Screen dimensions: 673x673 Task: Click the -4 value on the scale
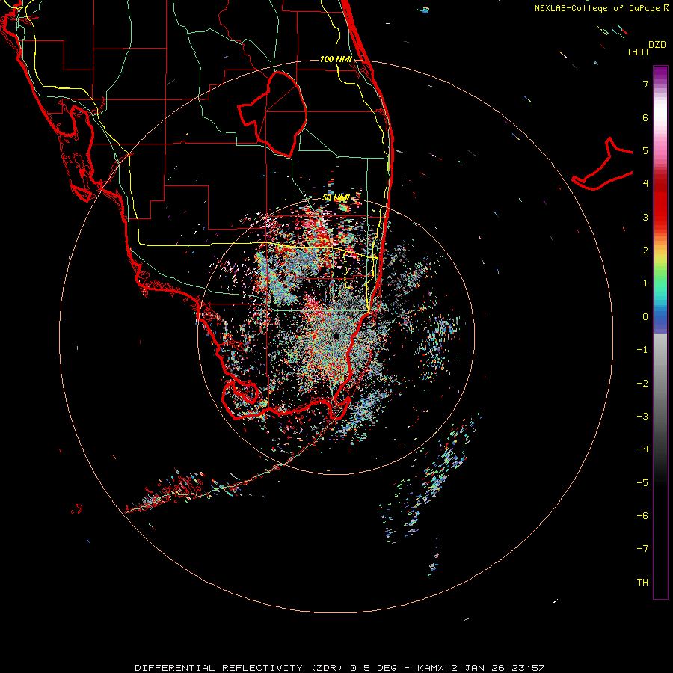click(x=642, y=449)
